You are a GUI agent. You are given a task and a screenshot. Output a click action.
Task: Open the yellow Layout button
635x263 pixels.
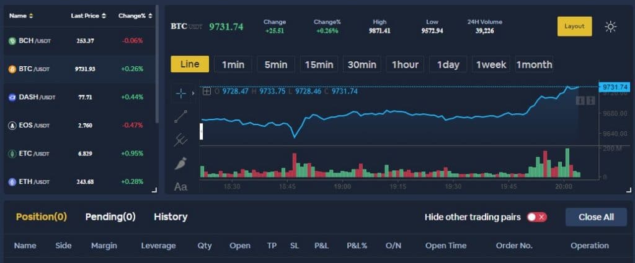574,26
